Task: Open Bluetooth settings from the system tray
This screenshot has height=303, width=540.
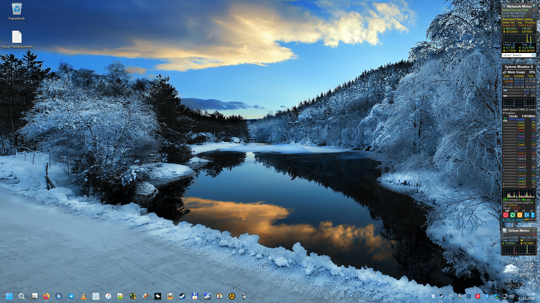Action: tap(487, 296)
